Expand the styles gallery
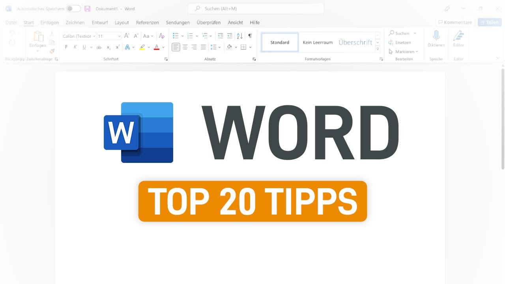 [x=378, y=49]
